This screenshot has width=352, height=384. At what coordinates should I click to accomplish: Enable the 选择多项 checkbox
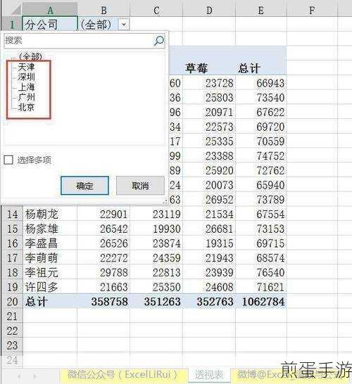8,160
